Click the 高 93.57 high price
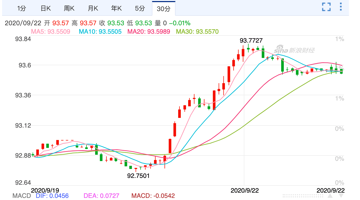This screenshot has width=360, height=200. (84, 23)
